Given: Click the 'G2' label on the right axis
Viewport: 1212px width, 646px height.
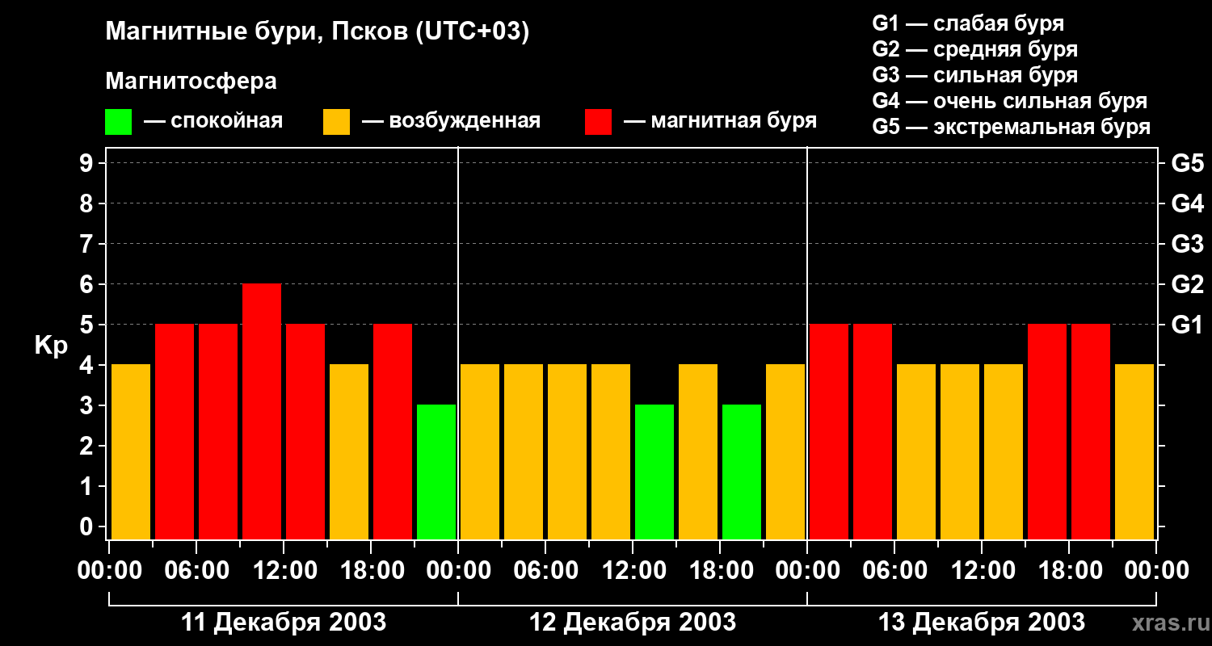Looking at the screenshot, I should pyautogui.click(x=1188, y=284).
